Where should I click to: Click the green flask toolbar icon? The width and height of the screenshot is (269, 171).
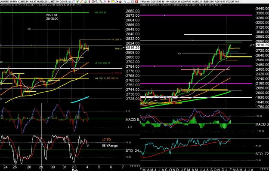tap(85, 2)
